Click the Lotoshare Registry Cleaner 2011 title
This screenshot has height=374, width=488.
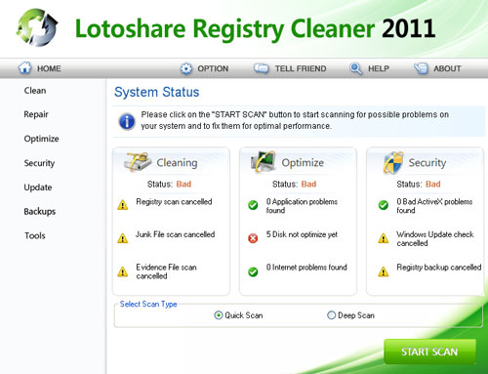pos(255,29)
